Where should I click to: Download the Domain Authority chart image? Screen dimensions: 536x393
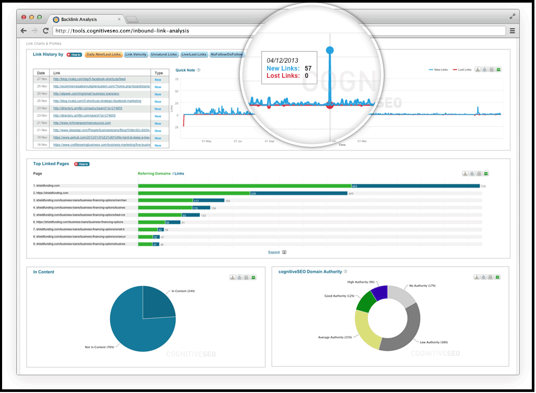476,276
